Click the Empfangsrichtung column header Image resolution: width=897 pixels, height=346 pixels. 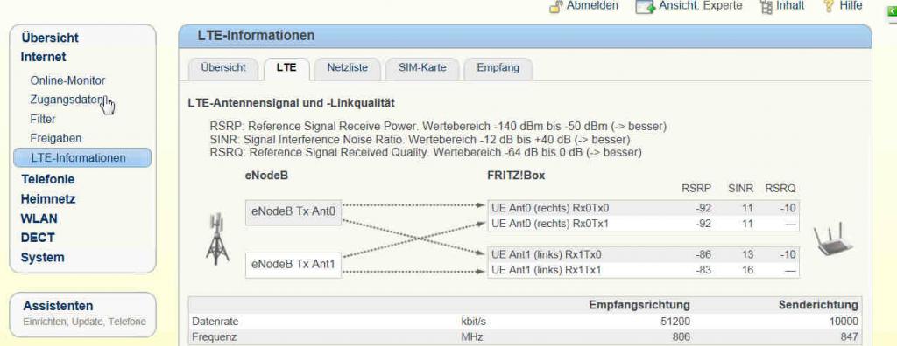639,305
